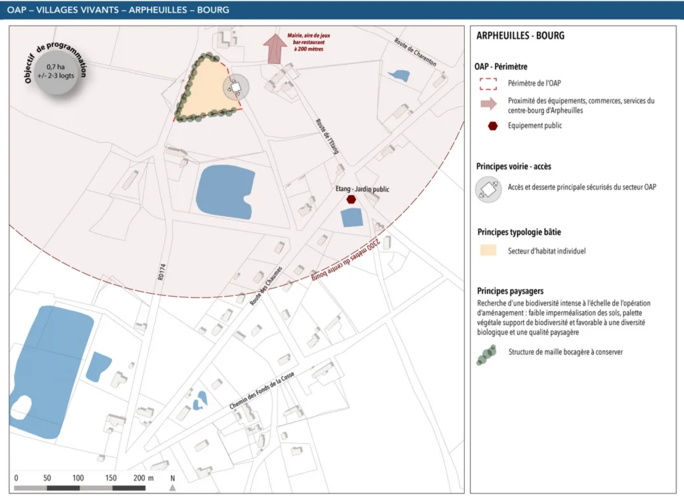Click the Principes paysagers legend heading
684x496 pixels.
point(510,291)
